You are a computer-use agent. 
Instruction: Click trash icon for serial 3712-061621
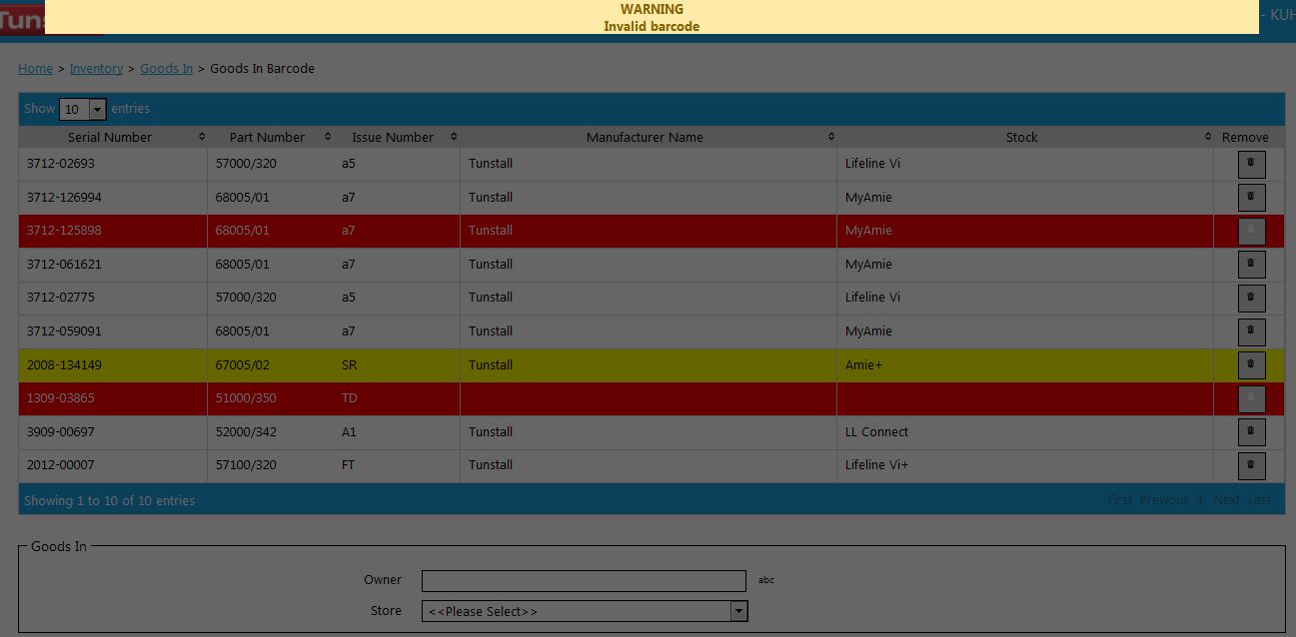point(1251,265)
